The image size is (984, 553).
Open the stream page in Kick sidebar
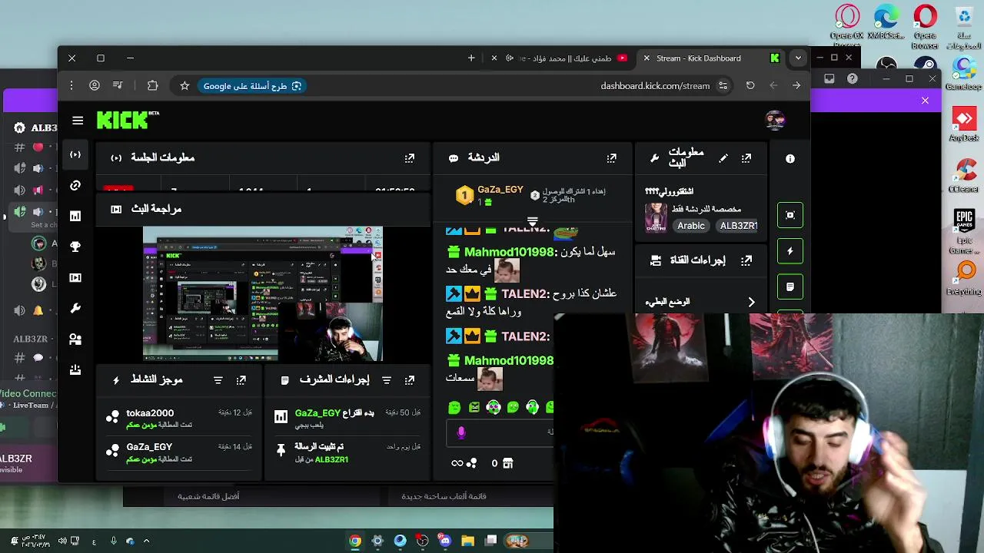pos(75,154)
